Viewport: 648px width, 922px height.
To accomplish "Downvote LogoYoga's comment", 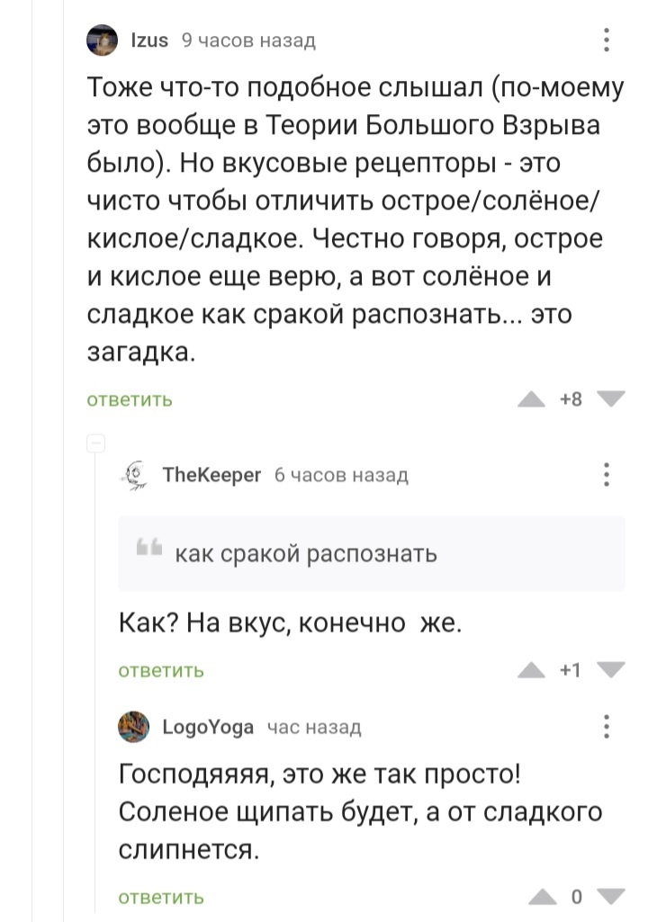I will pyautogui.click(x=610, y=897).
